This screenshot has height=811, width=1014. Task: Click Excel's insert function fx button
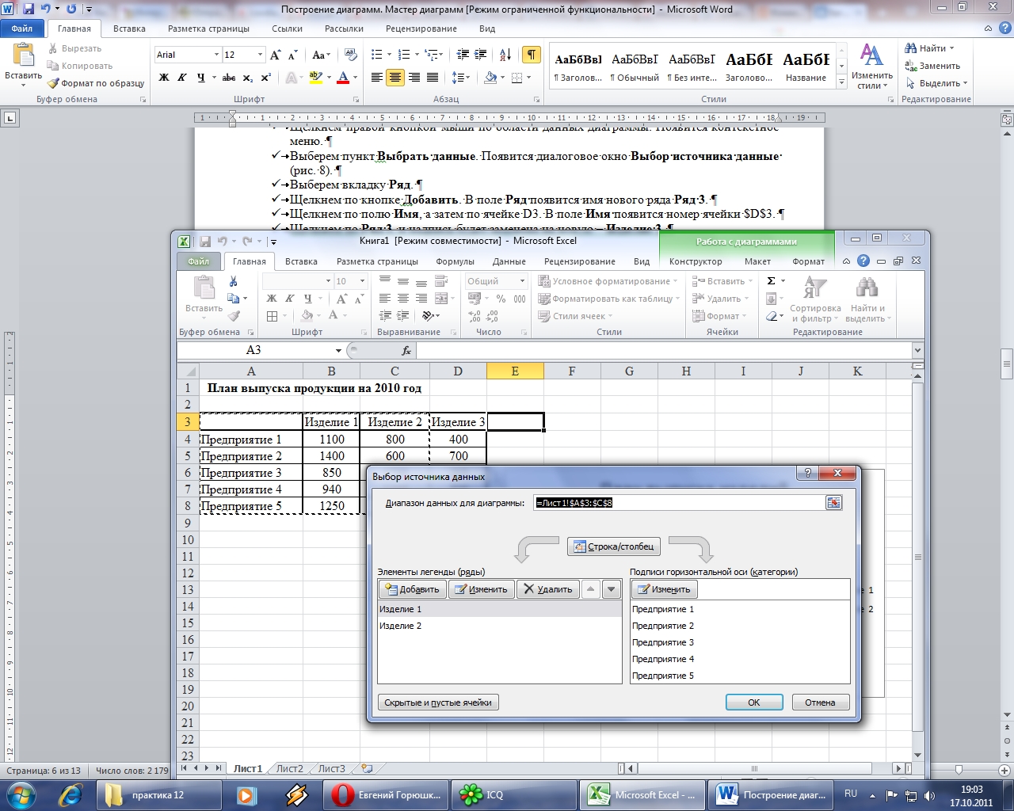[406, 350]
